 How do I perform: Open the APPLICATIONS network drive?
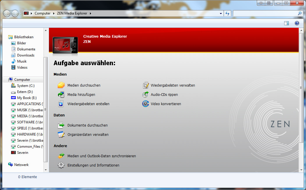(27, 104)
